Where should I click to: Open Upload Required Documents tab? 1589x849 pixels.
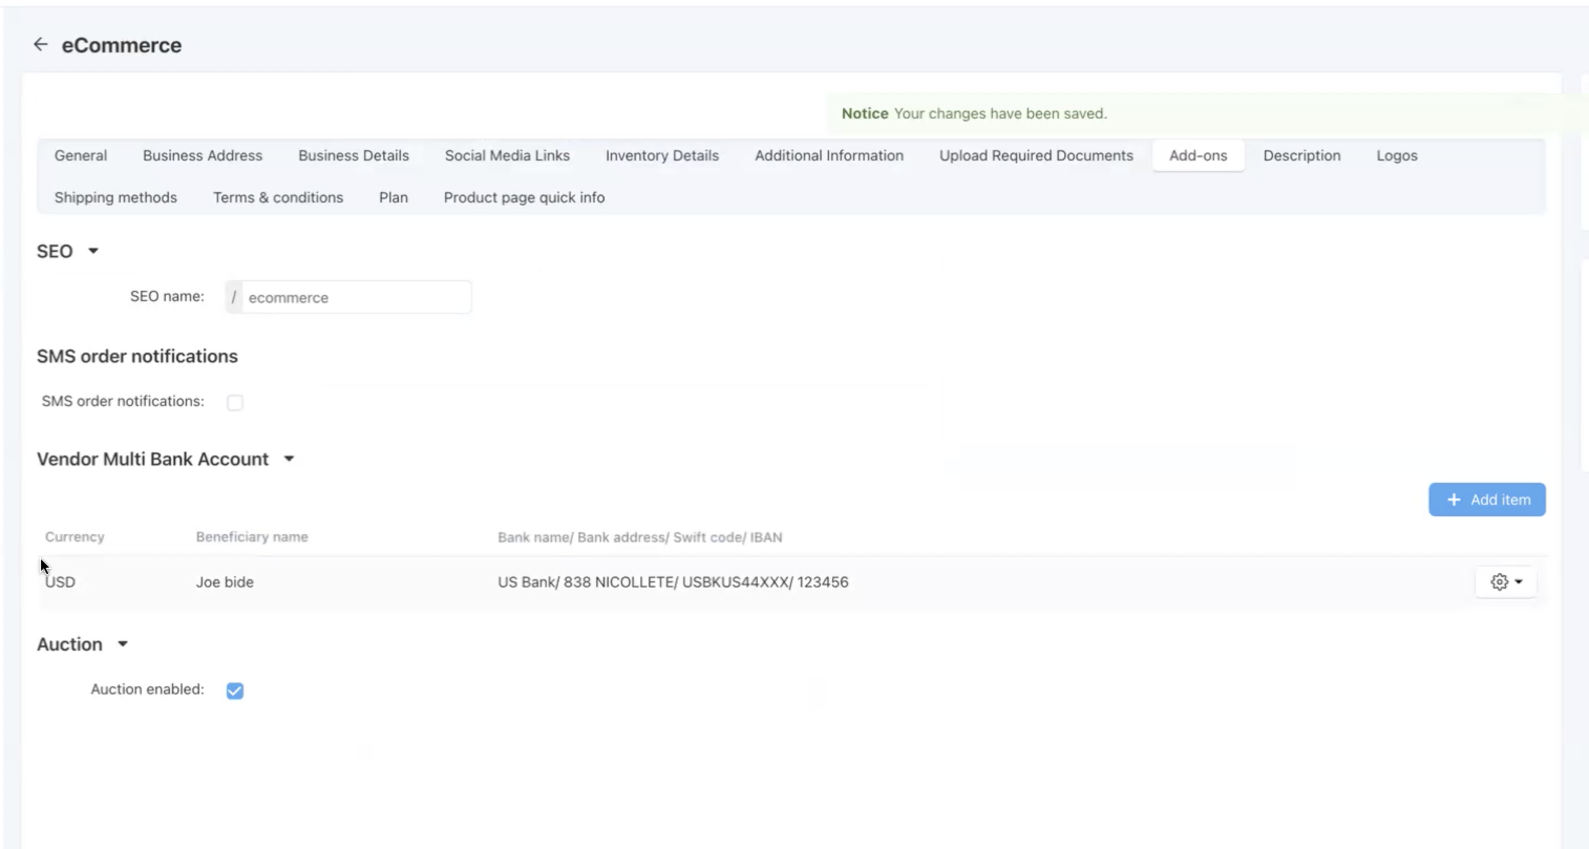tap(1036, 155)
